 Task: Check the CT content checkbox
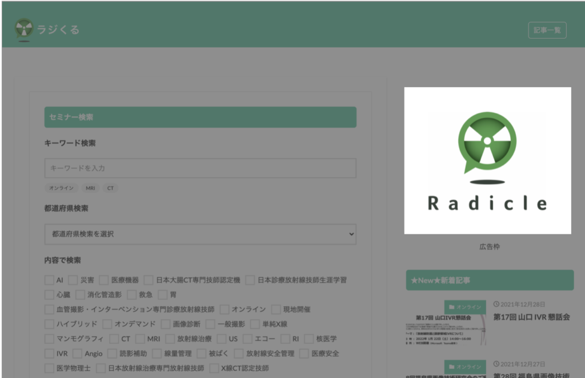coord(114,339)
